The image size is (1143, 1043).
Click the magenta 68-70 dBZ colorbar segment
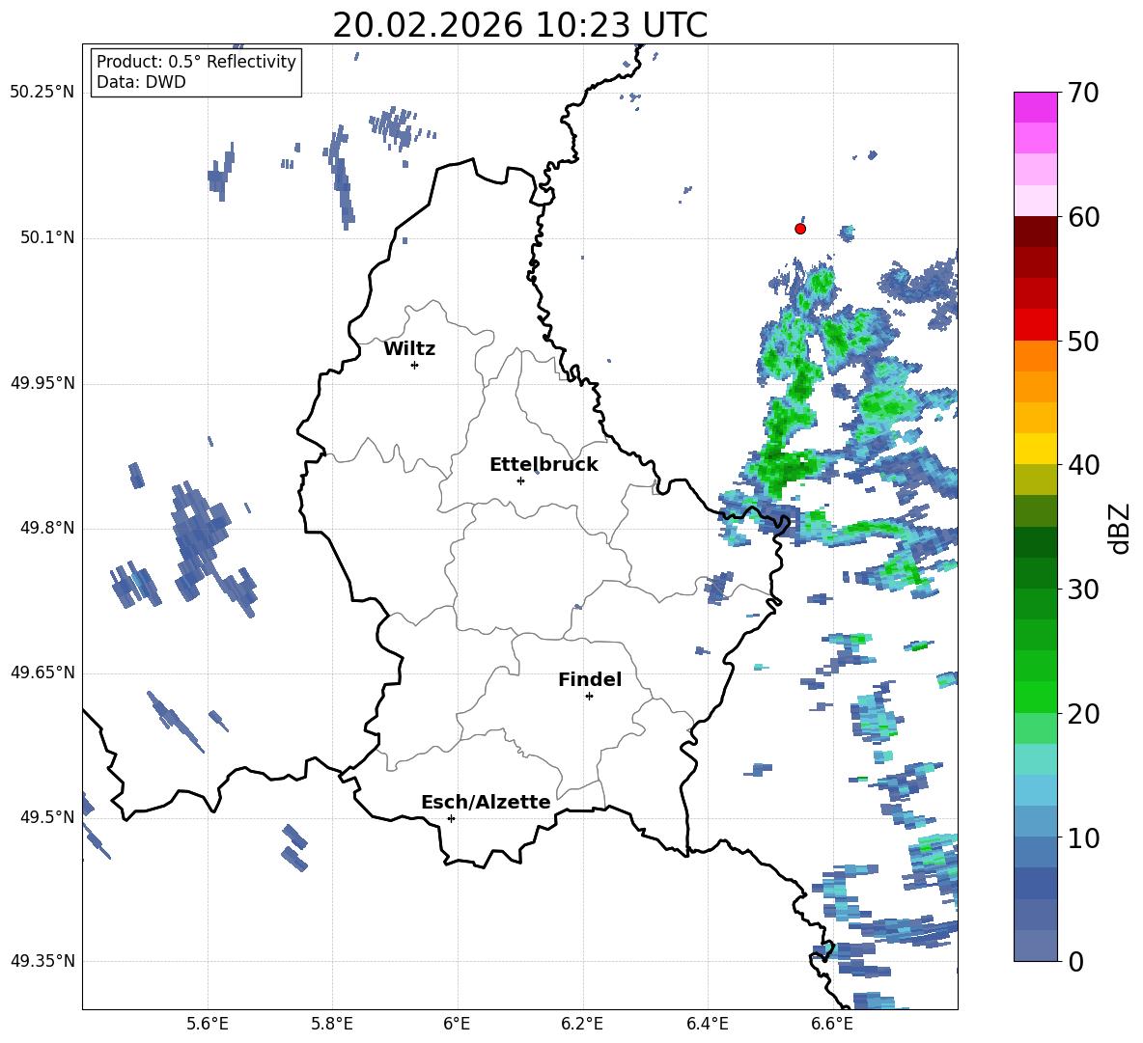[x=1035, y=107]
